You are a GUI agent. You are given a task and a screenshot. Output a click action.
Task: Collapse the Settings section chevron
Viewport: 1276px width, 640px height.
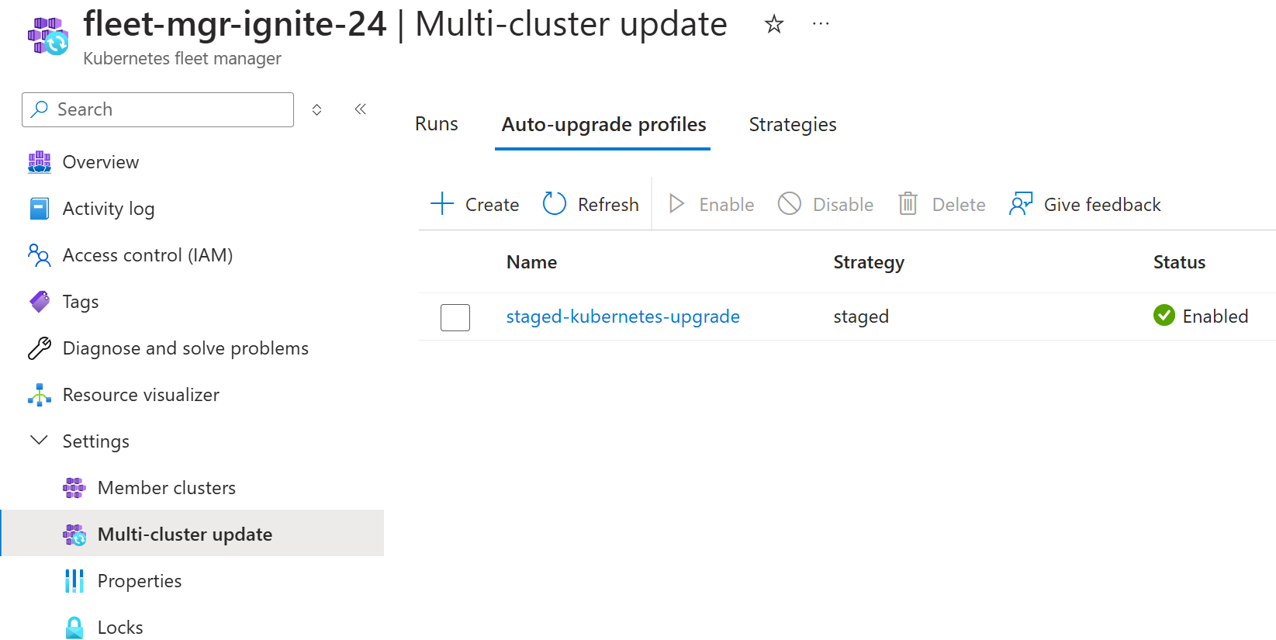[x=39, y=441]
